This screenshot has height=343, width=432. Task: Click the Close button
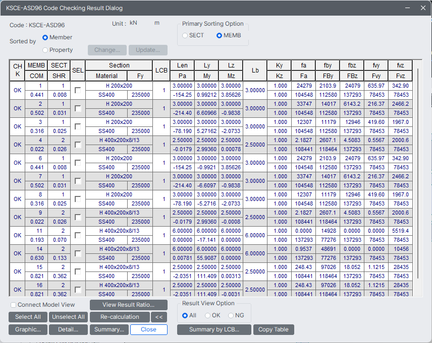tap(149, 329)
